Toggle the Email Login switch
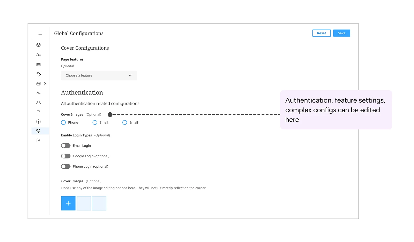This screenshot has width=414, height=242. pos(66,146)
